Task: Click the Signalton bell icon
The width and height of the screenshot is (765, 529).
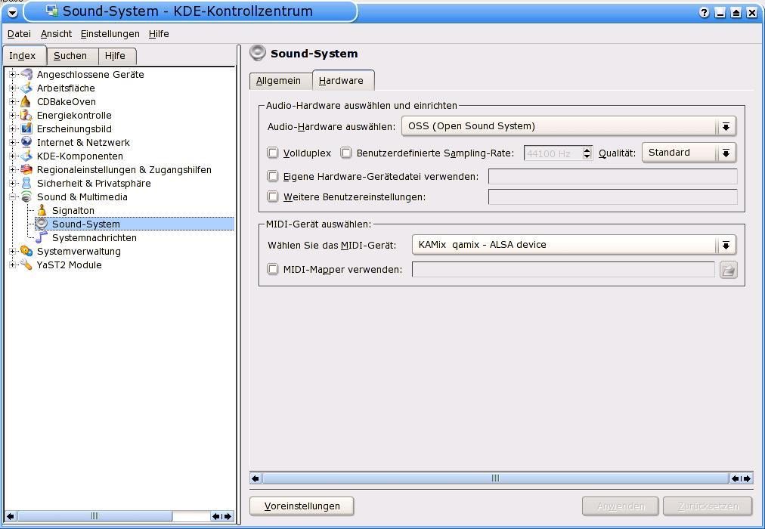Action: [42, 211]
